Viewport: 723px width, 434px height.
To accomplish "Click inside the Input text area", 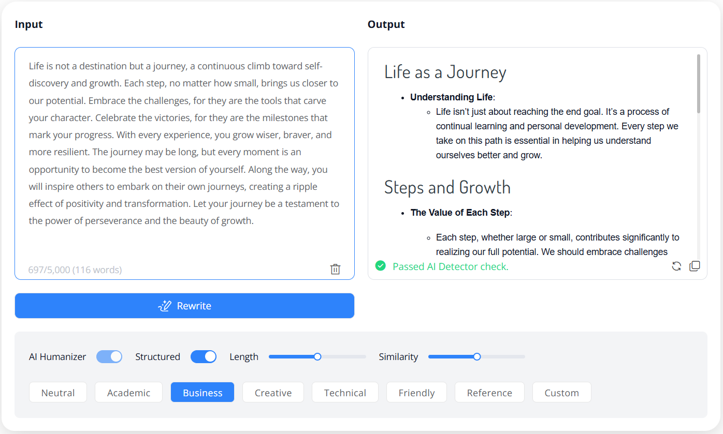I will [x=184, y=155].
